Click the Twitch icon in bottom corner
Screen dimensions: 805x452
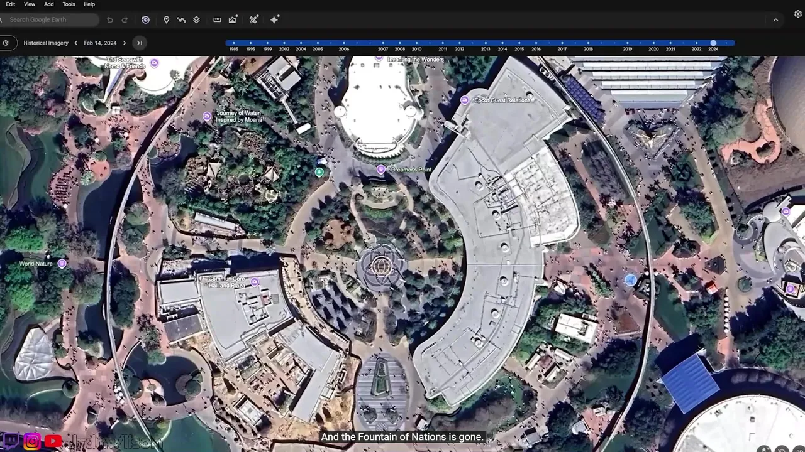(x=12, y=442)
